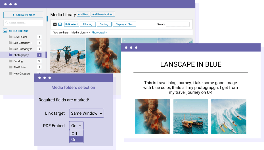This screenshot has width=264, height=150.
Task: Click Photography breadcrumb link
Action: pyautogui.click(x=99, y=32)
